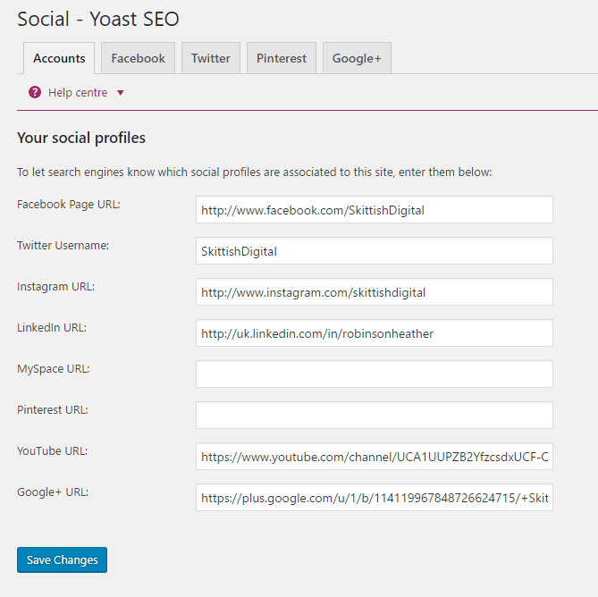
Task: Click the 'Your social profiles' heading
Action: point(81,138)
